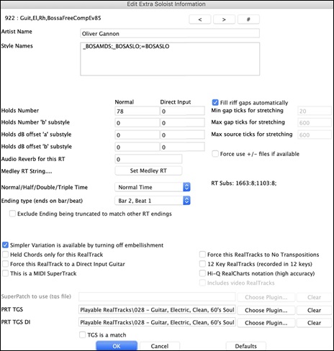Confirm with the OK button
The image size is (334, 351).
click(x=117, y=346)
